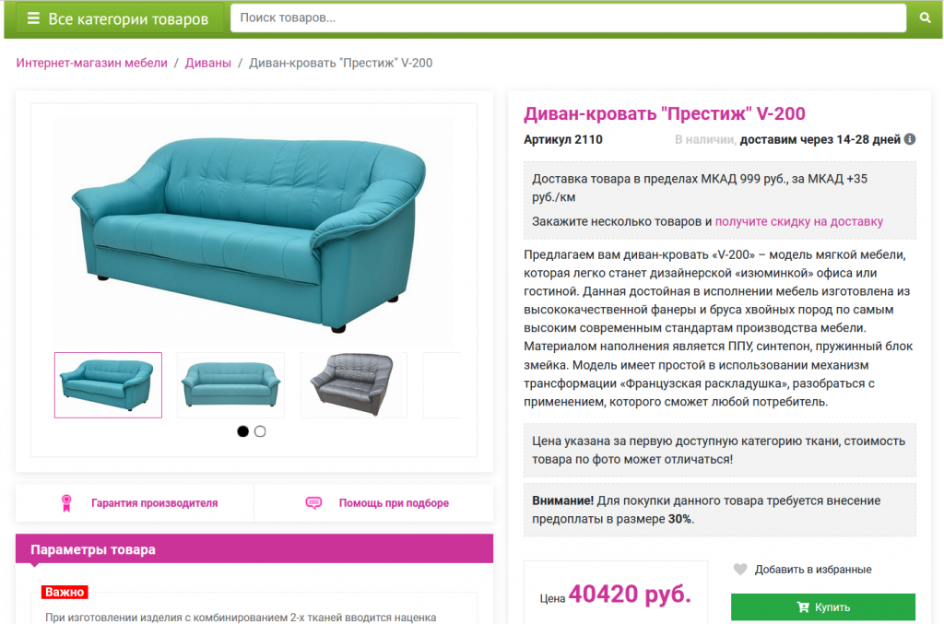944x624 pixels.
Task: Select the second carousel dot
Action: coord(260,431)
